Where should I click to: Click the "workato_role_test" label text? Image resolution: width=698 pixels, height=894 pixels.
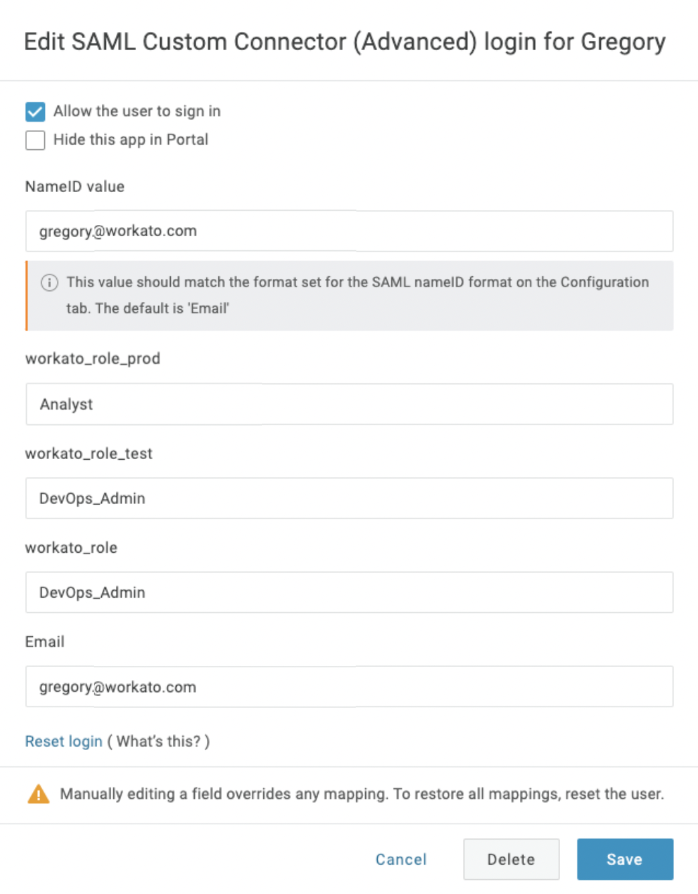89,454
